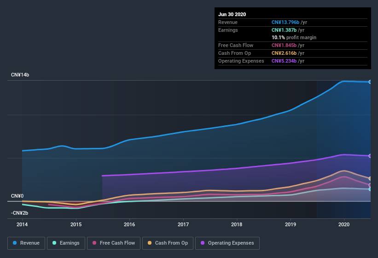Click the Revenue label in tooltip

[x=228, y=22]
